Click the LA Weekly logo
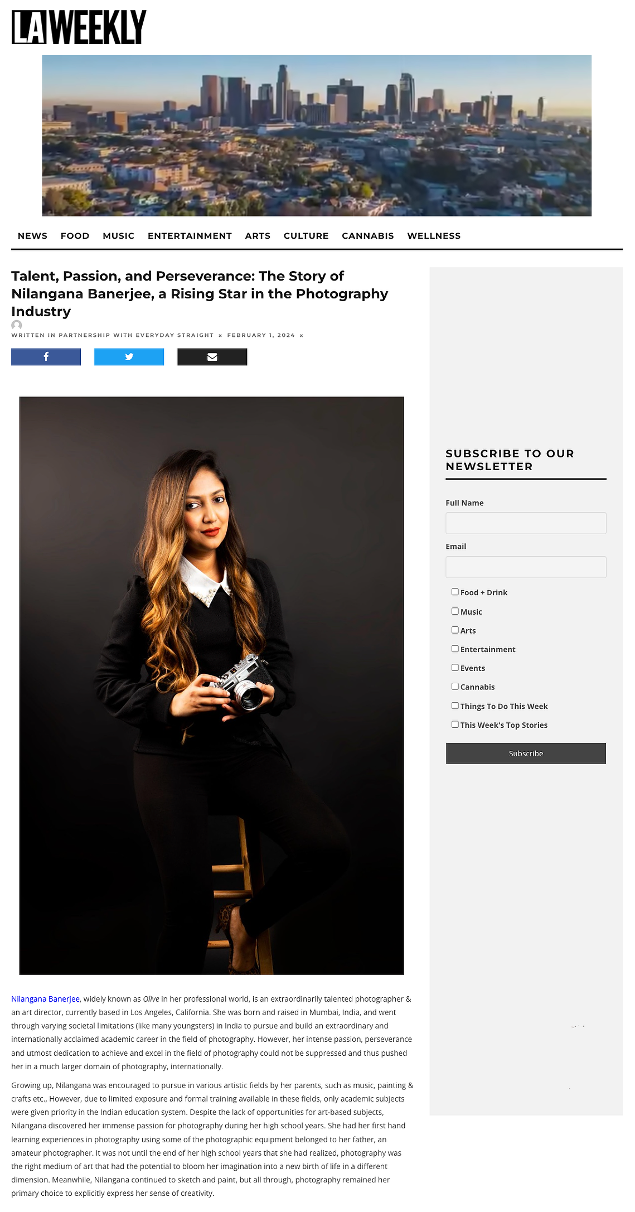The image size is (635, 1212). (79, 27)
